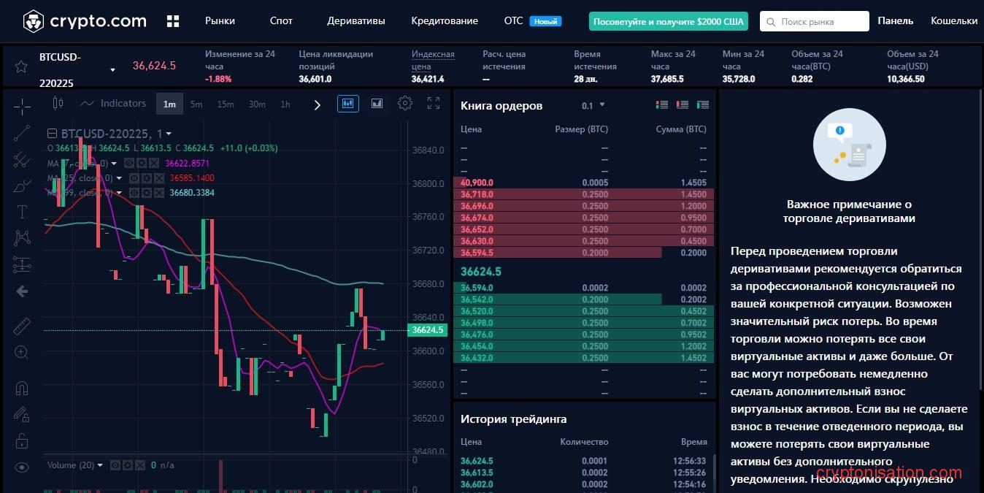
Task: Toggle lock all drawing tools
Action: pos(22,440)
